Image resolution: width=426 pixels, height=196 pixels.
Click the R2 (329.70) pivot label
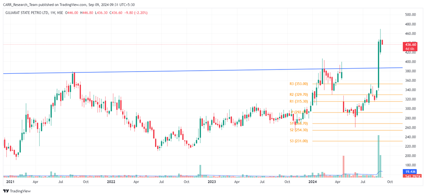point(299,95)
